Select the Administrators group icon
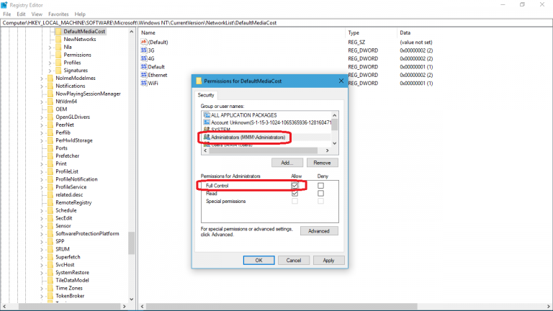553x311 pixels. 207,137
